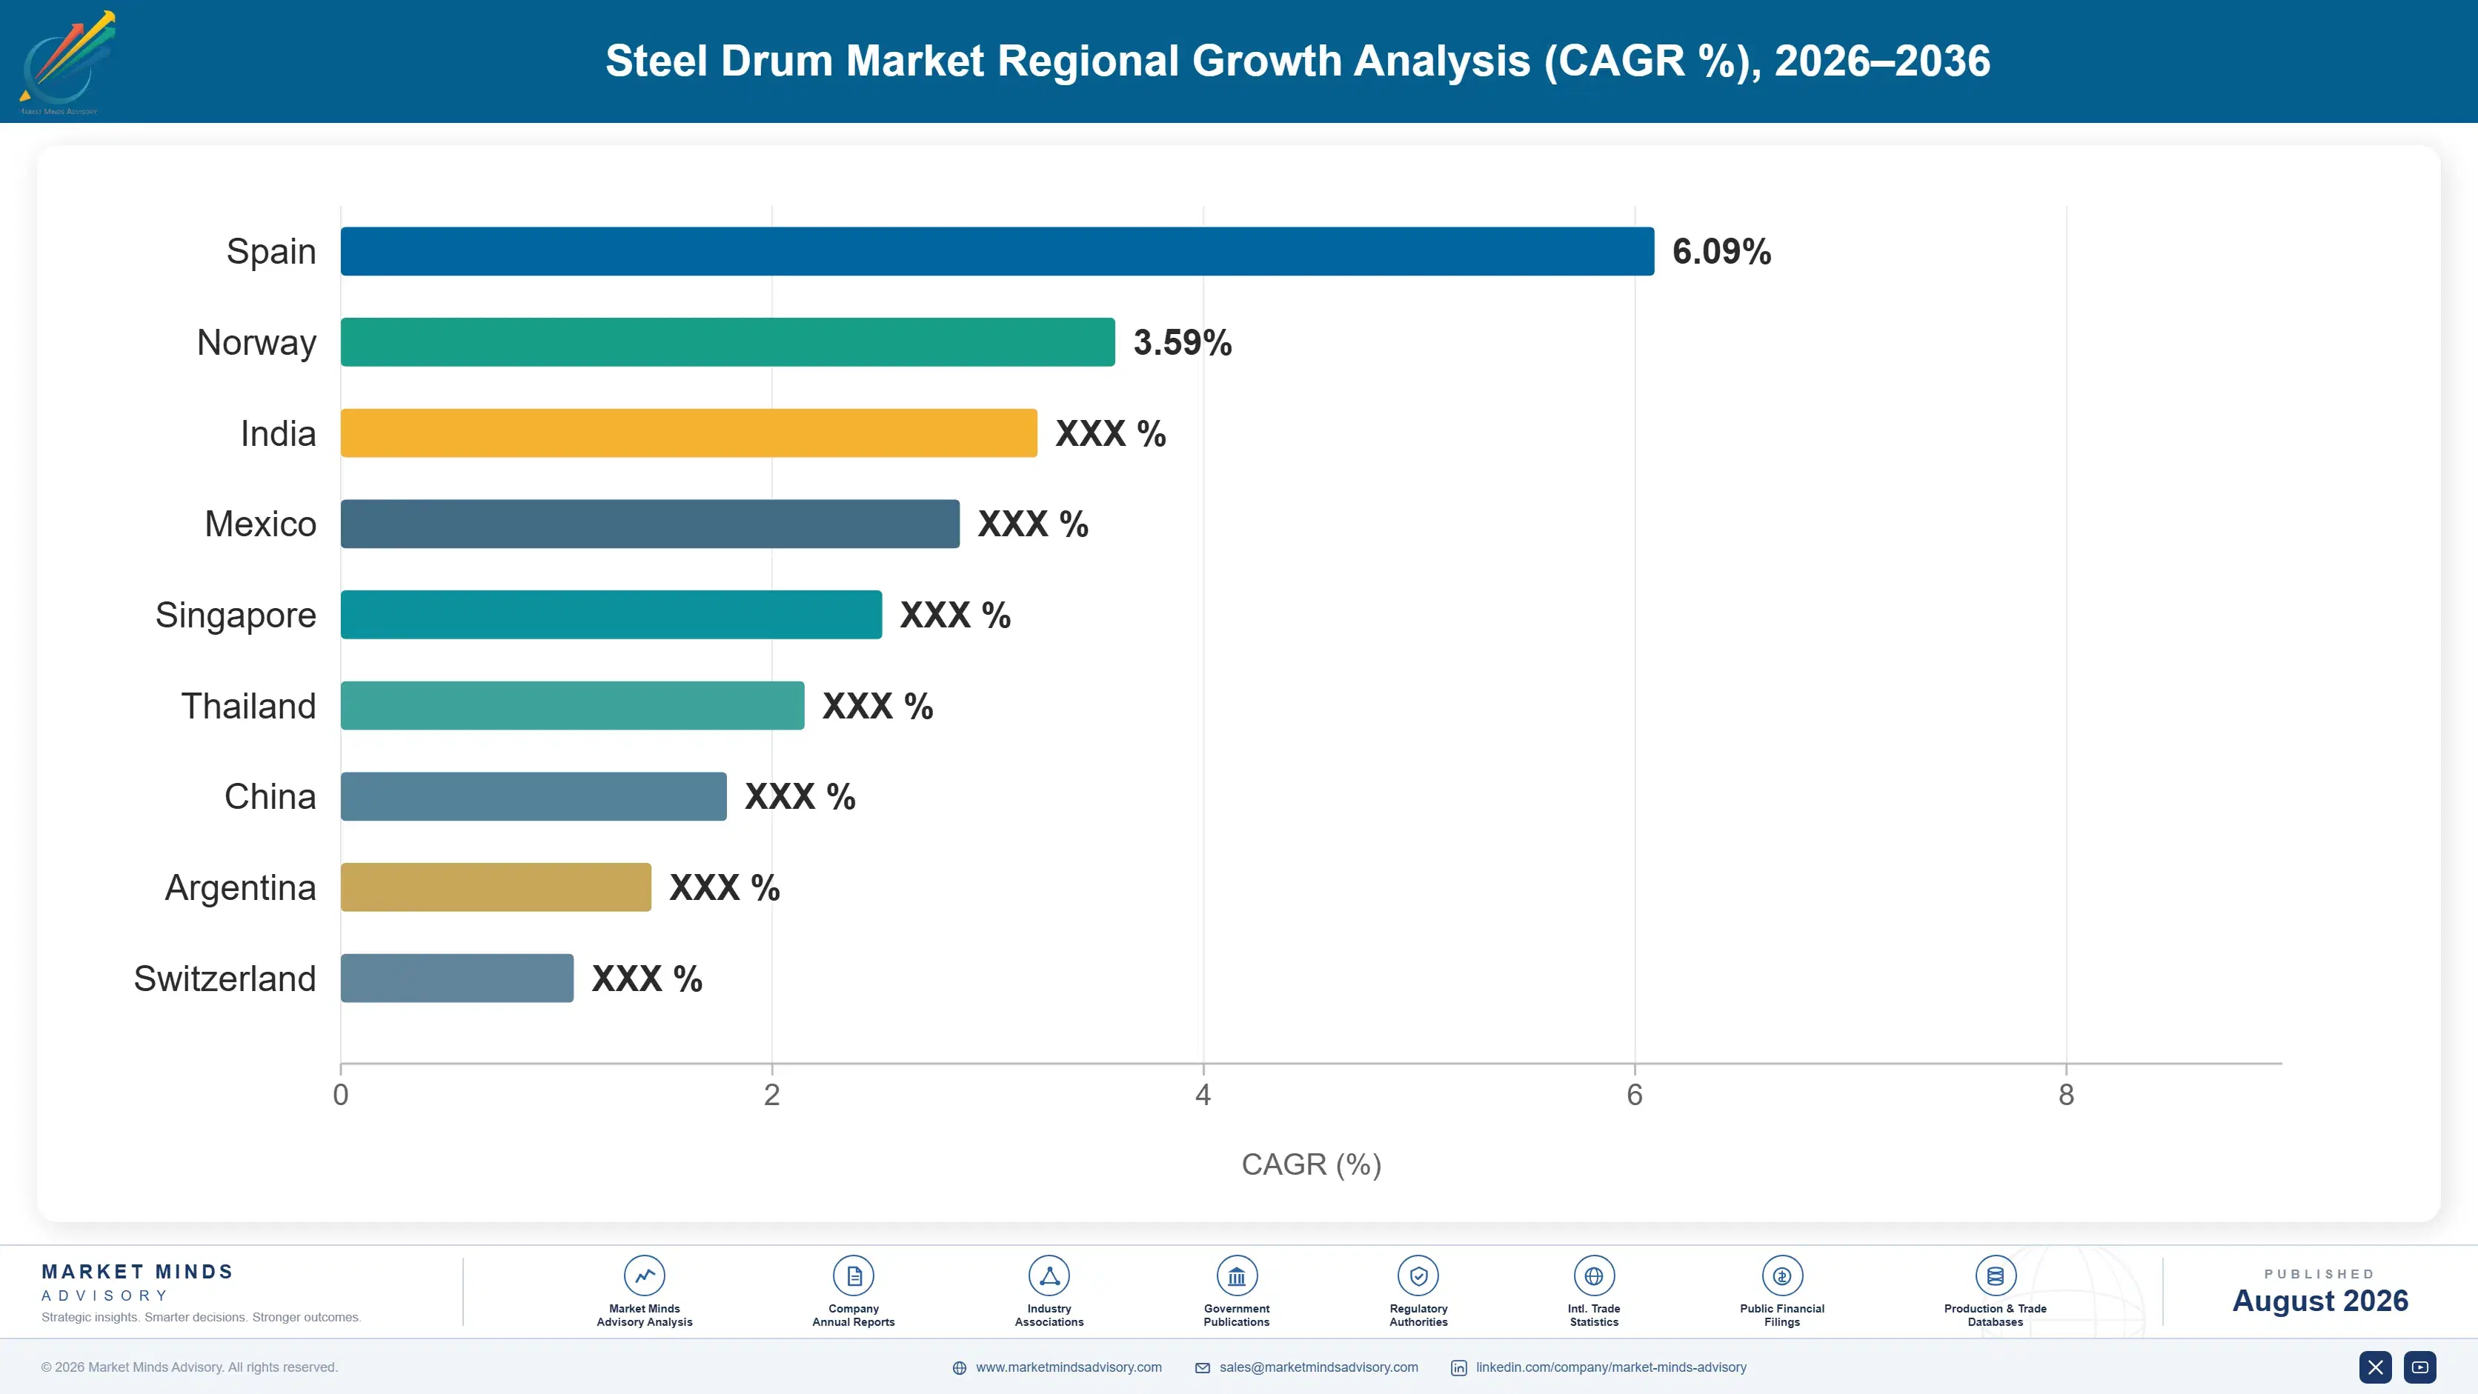Click the Mexico bar in the chart
The width and height of the screenshot is (2478, 1394).
[651, 524]
